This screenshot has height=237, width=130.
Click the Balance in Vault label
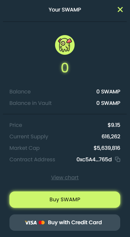pos(31,103)
